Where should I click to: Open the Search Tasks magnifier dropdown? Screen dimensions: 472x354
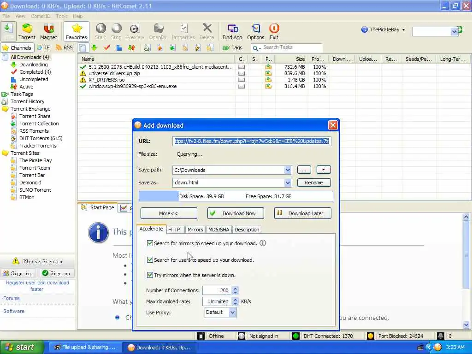[256, 48]
